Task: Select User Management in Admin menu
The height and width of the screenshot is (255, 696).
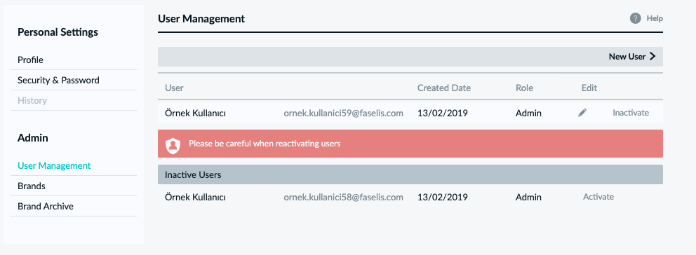Action: (54, 165)
